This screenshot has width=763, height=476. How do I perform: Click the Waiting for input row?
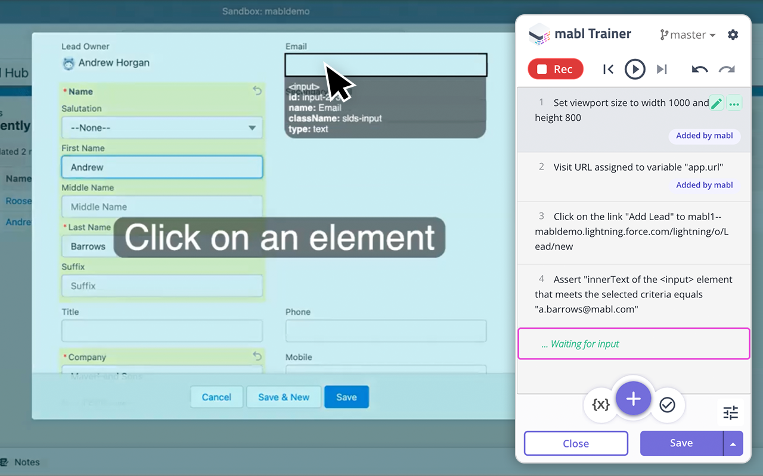(x=634, y=344)
